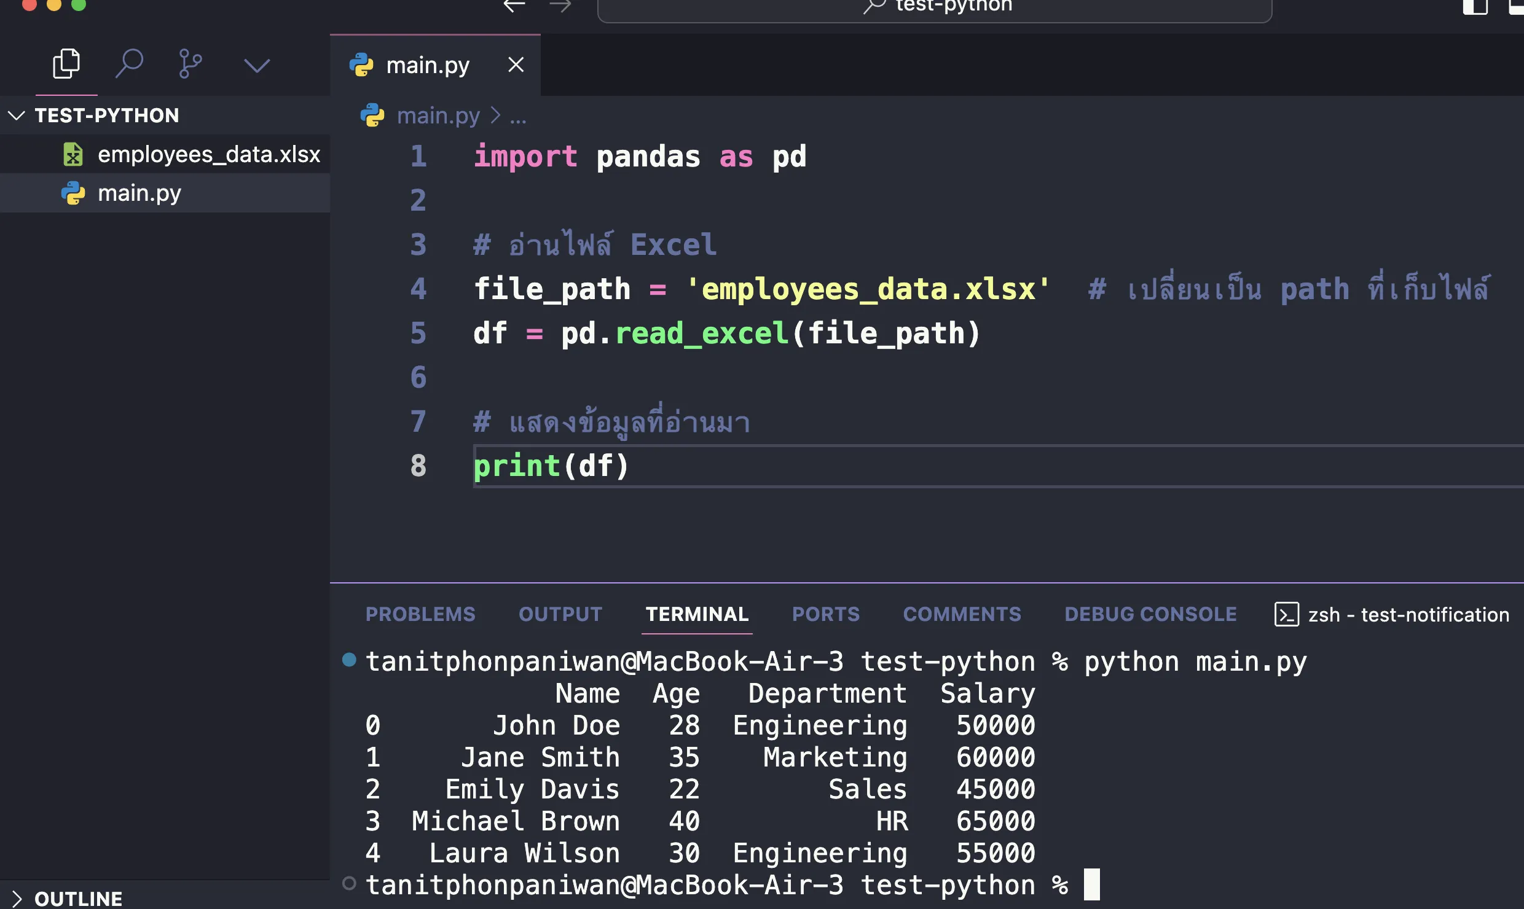Viewport: 1524px width, 909px height.
Task: Click the Age column header in terminal
Action: click(676, 694)
